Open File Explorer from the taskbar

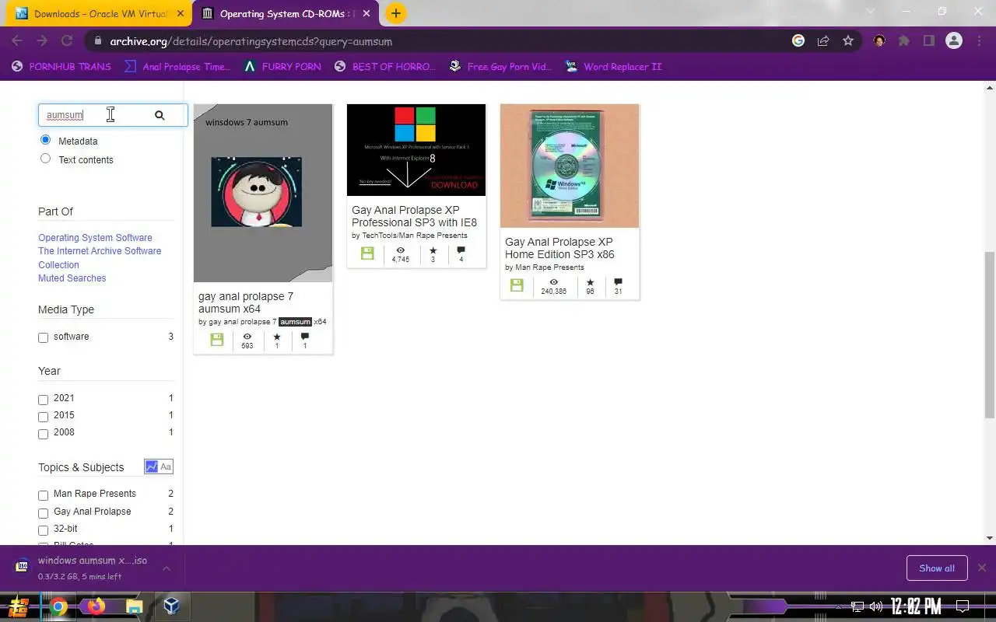135,606
